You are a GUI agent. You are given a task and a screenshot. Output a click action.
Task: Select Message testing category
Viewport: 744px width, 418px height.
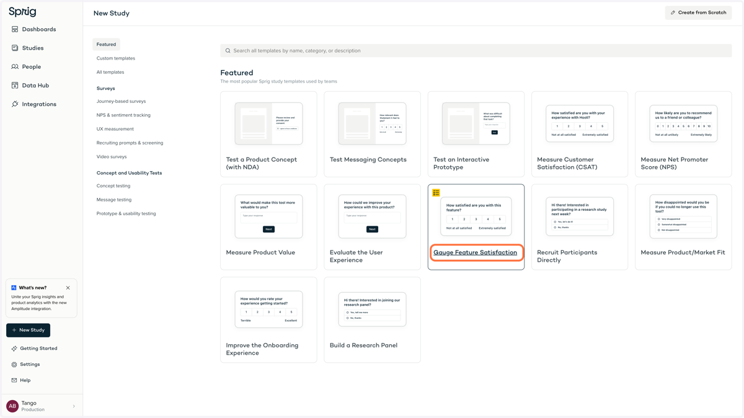[114, 200]
